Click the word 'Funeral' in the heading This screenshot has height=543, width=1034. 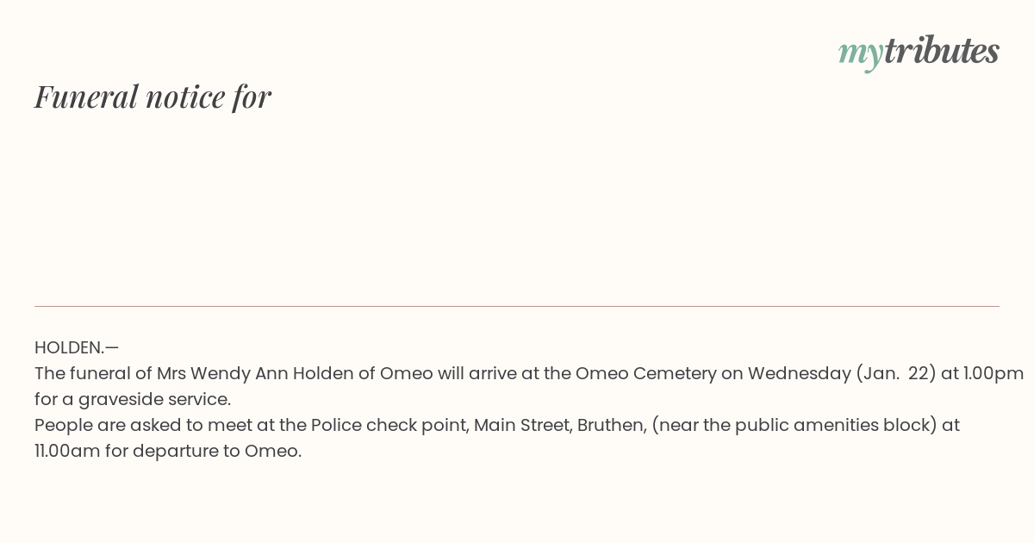click(86, 97)
